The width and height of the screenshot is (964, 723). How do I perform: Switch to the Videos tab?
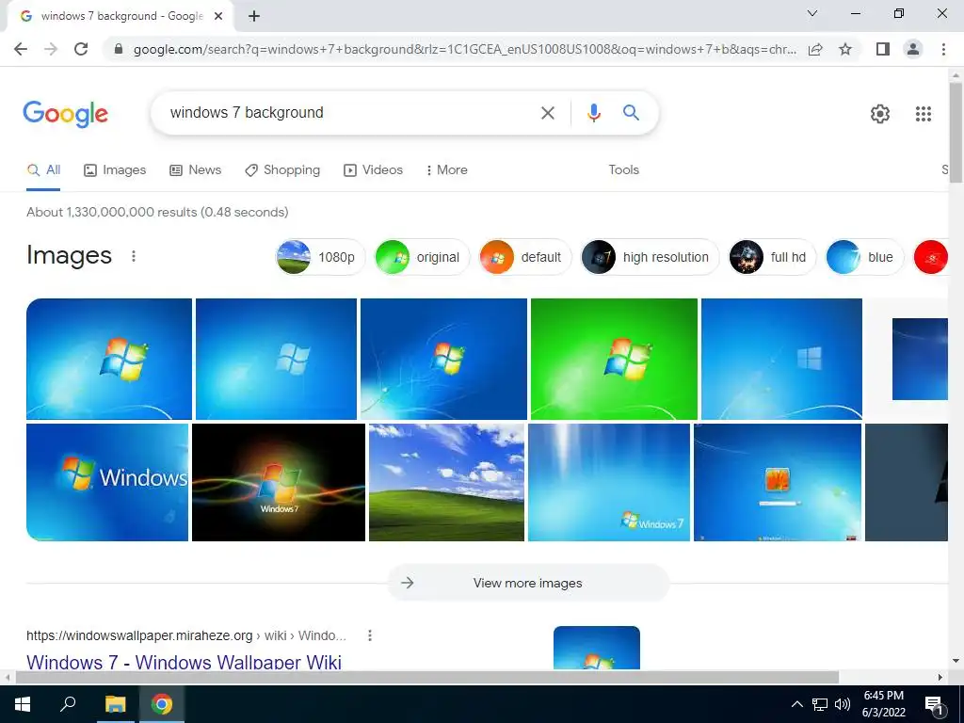coord(373,169)
